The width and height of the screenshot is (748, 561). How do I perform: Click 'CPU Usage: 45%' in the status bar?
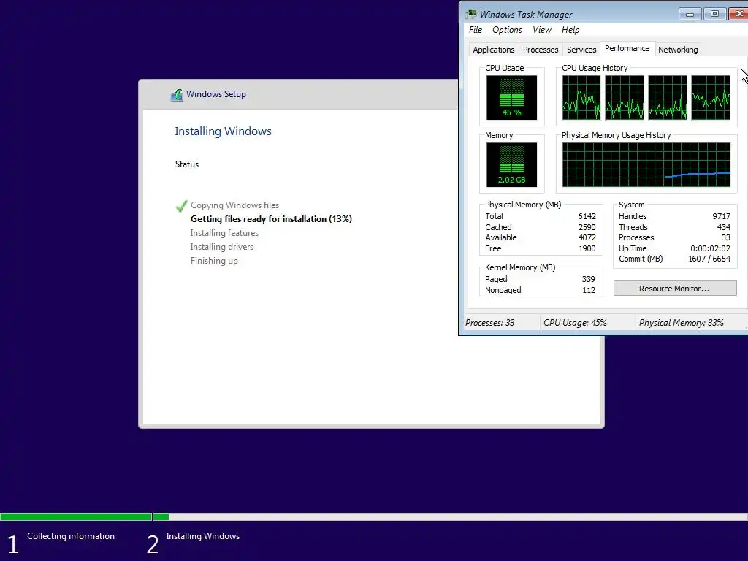[x=575, y=322]
